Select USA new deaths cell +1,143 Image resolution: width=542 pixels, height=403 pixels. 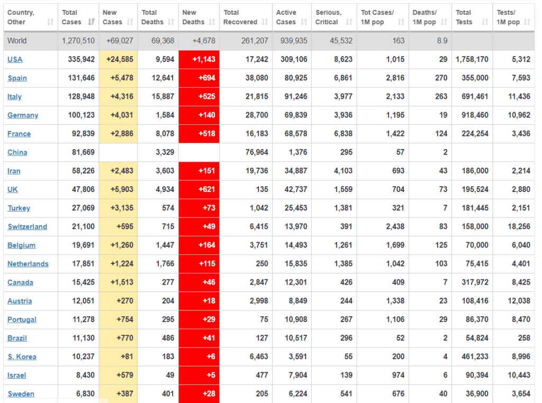pos(199,59)
